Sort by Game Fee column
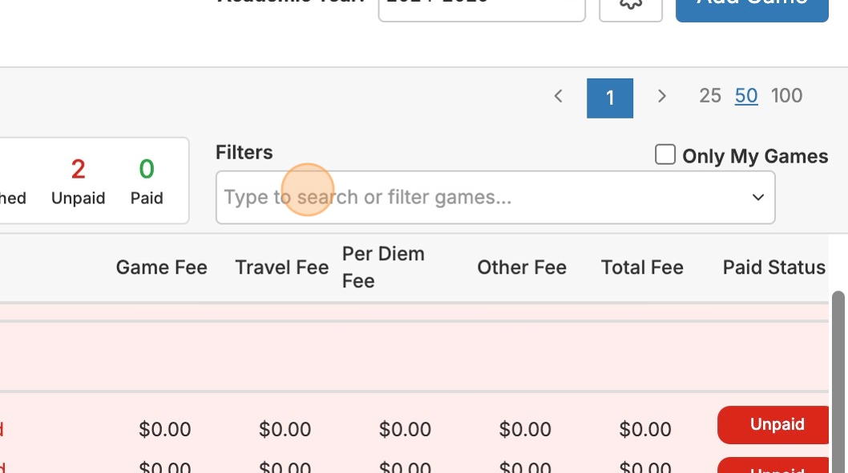Screen dimensions: 848x473 tap(161, 267)
